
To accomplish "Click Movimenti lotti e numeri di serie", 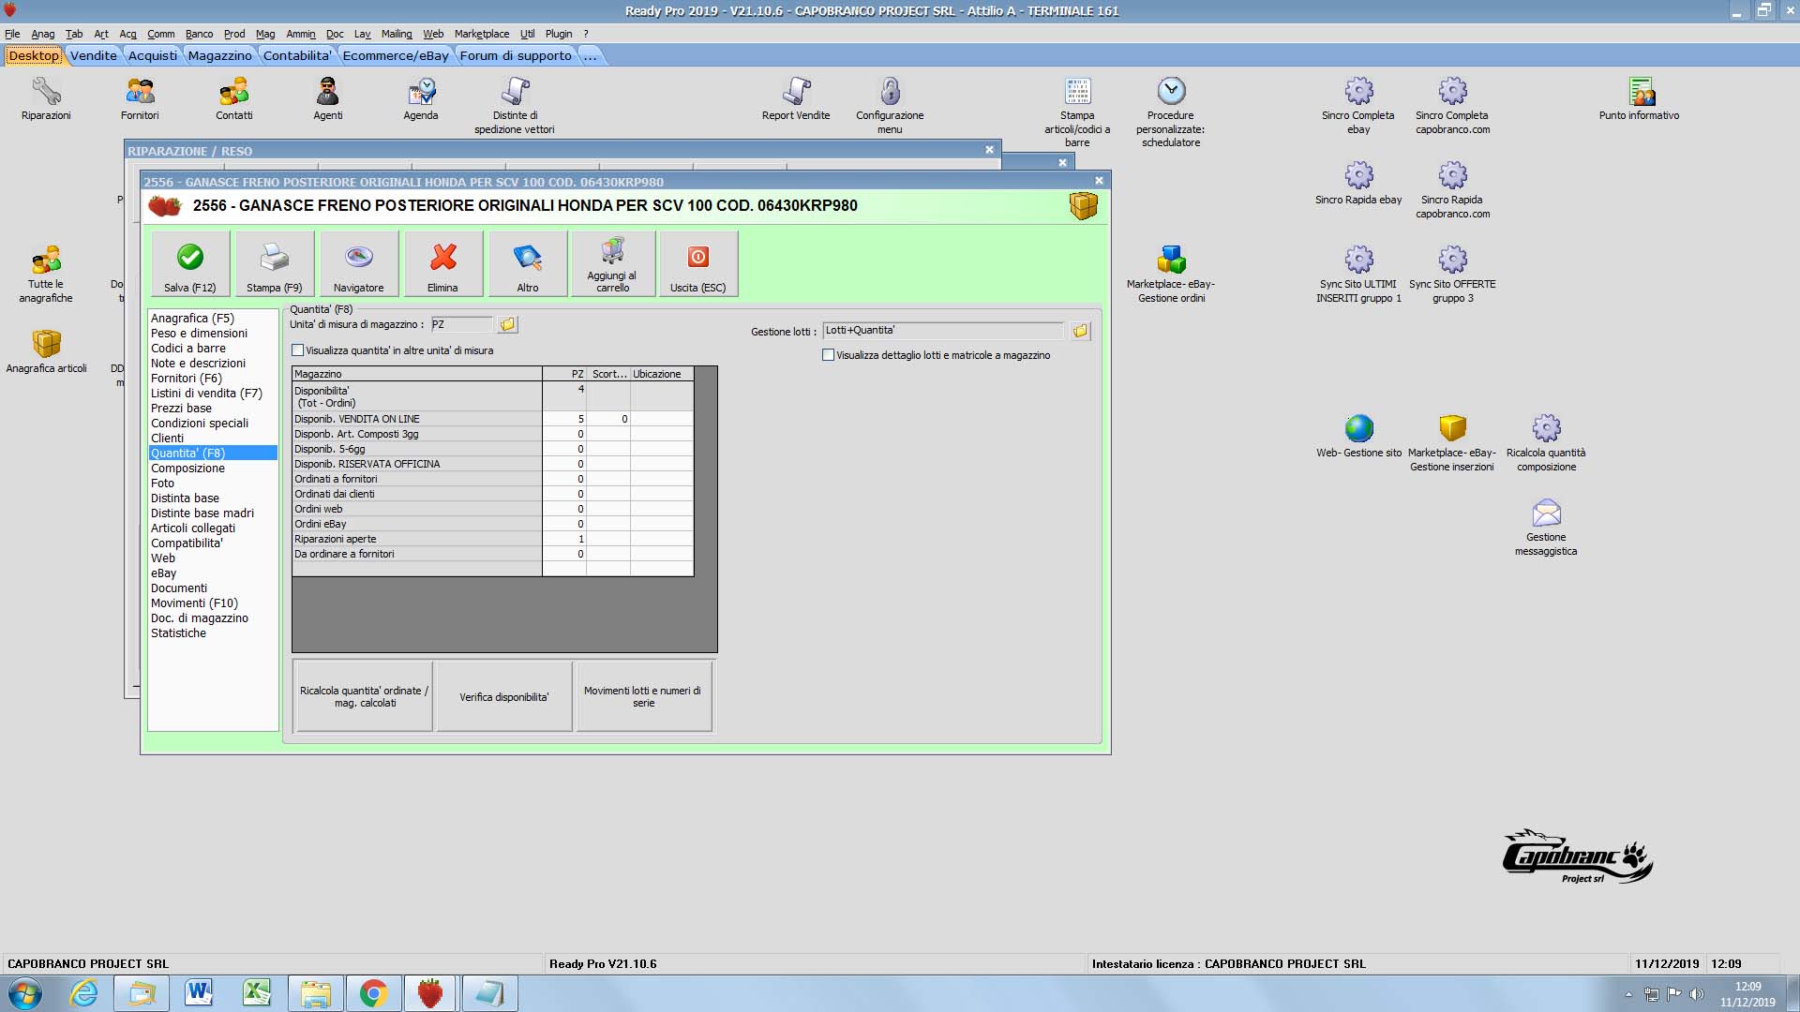I will 643,696.
